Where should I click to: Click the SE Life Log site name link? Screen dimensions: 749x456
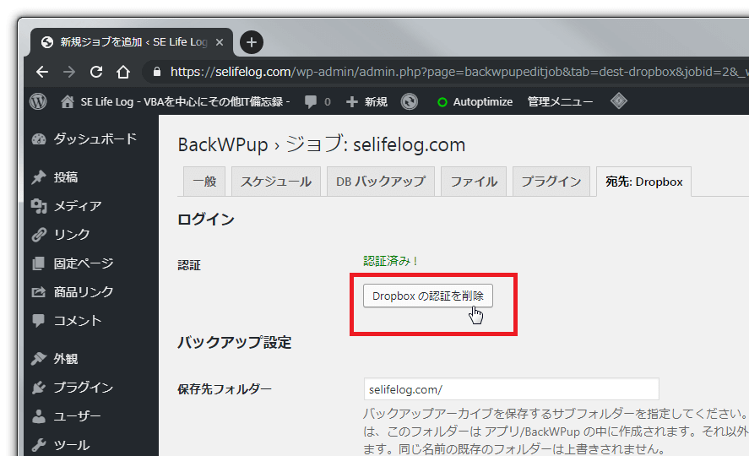pyautogui.click(x=185, y=101)
